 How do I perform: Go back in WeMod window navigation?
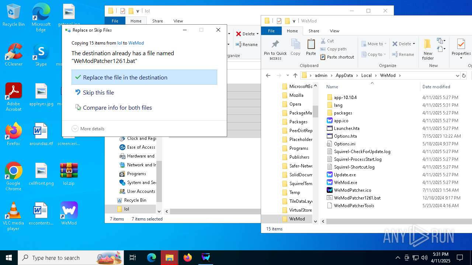268,75
